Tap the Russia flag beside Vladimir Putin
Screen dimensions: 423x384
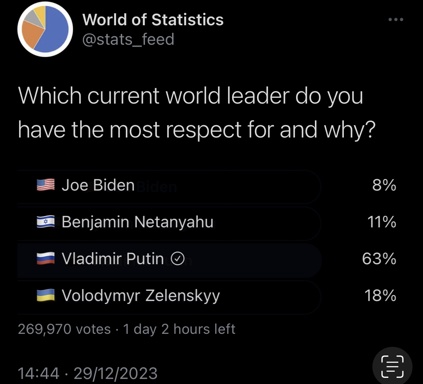[x=45, y=258]
